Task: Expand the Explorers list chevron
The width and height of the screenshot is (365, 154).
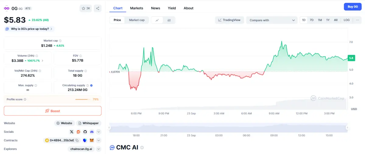Action: 99,149
